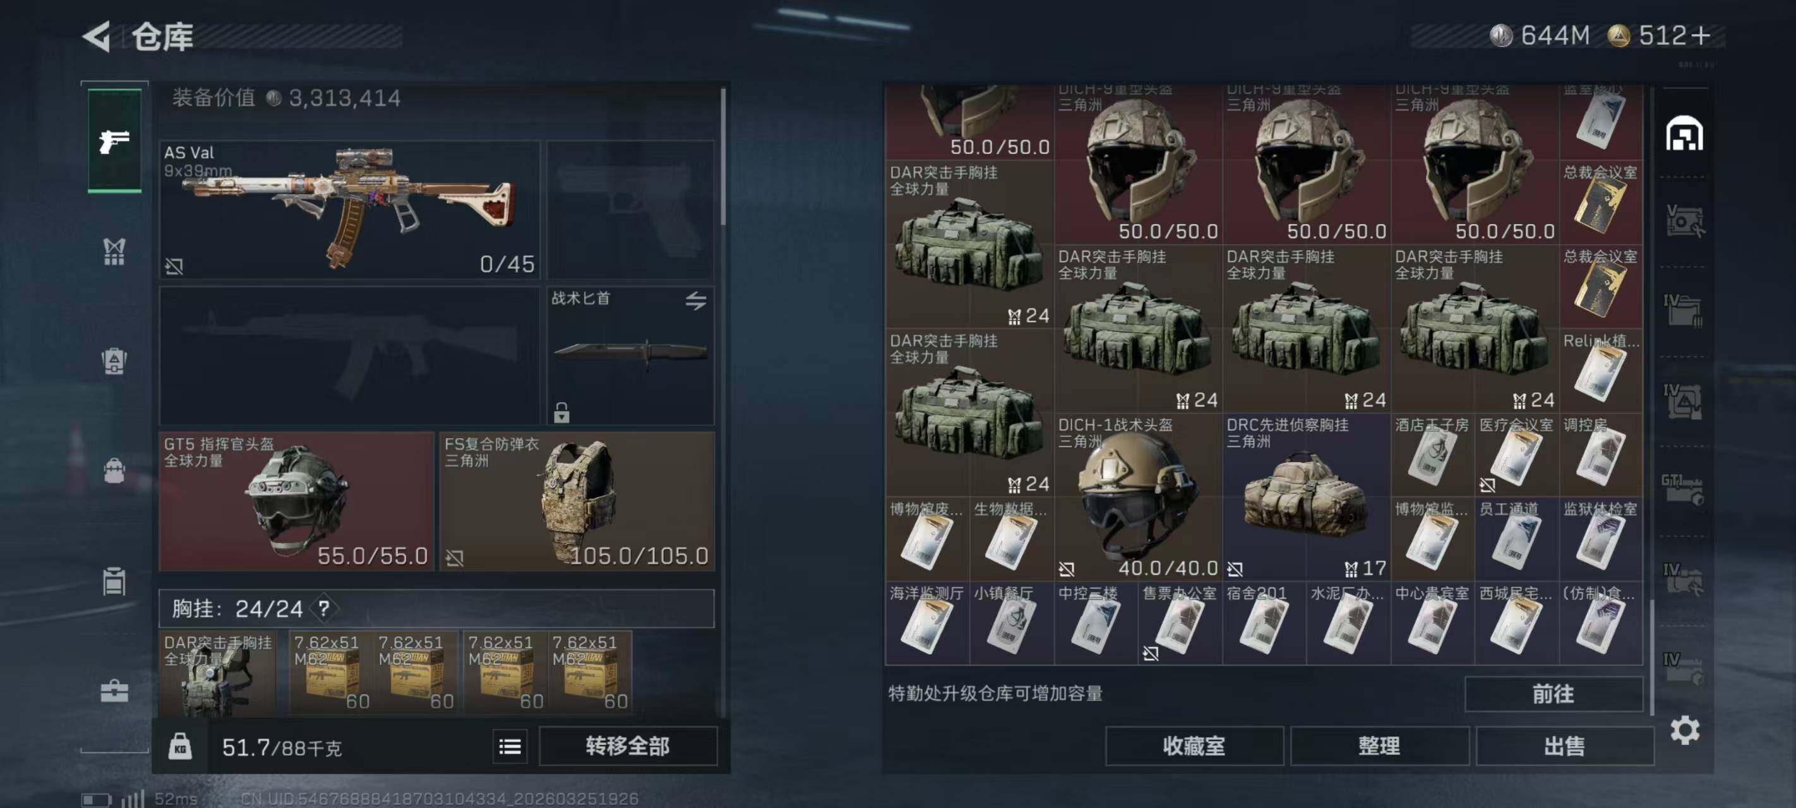
Task: Select the AS Val rifle slot
Action: pyautogui.click(x=350, y=210)
